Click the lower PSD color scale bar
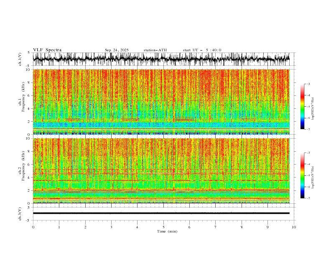Screen dimensions: 331x255 coord(303,175)
